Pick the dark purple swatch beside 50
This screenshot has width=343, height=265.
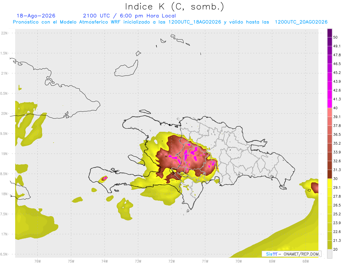(x=330, y=33)
